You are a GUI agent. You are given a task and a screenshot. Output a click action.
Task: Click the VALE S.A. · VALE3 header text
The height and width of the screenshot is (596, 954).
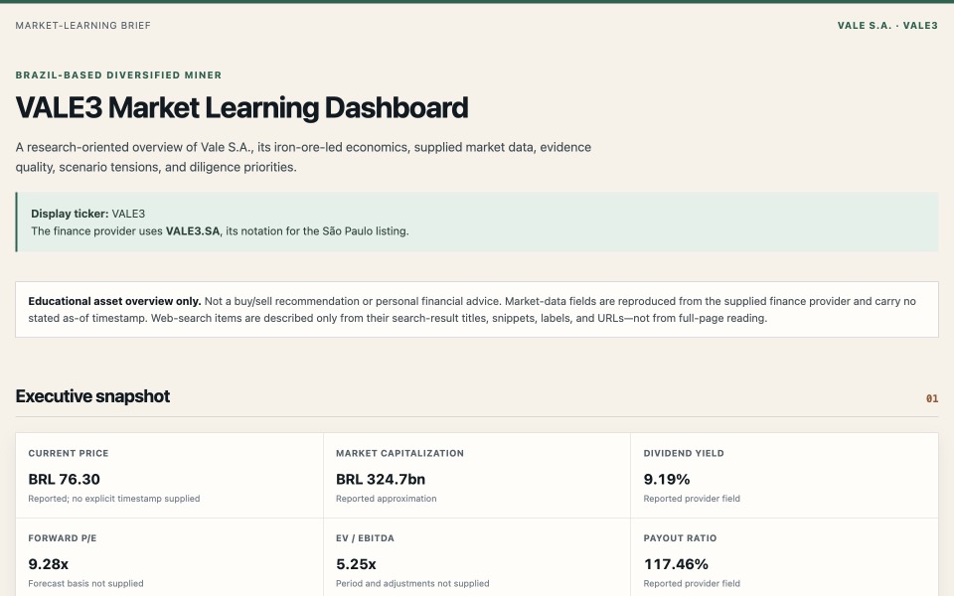tap(887, 26)
